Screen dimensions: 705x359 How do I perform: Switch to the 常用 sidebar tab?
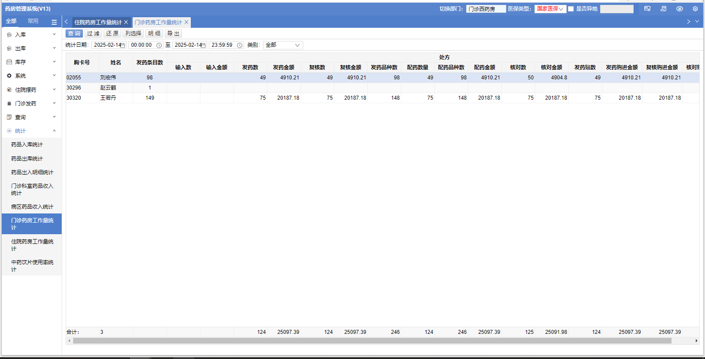[33, 21]
